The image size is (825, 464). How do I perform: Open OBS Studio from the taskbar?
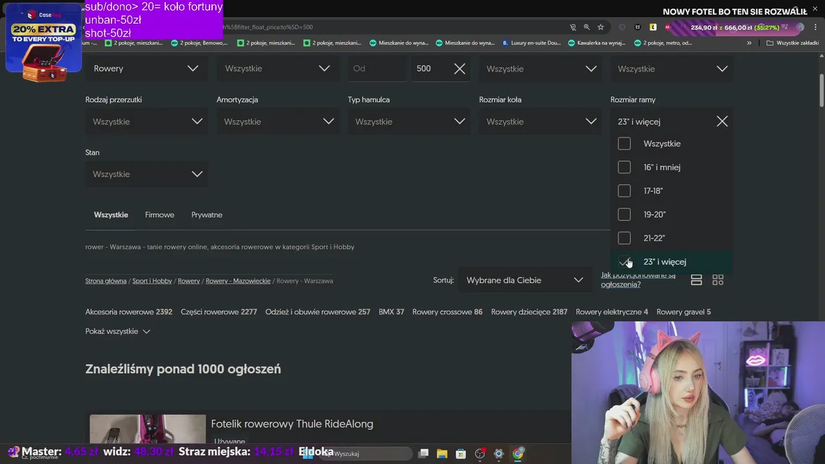pos(480,454)
